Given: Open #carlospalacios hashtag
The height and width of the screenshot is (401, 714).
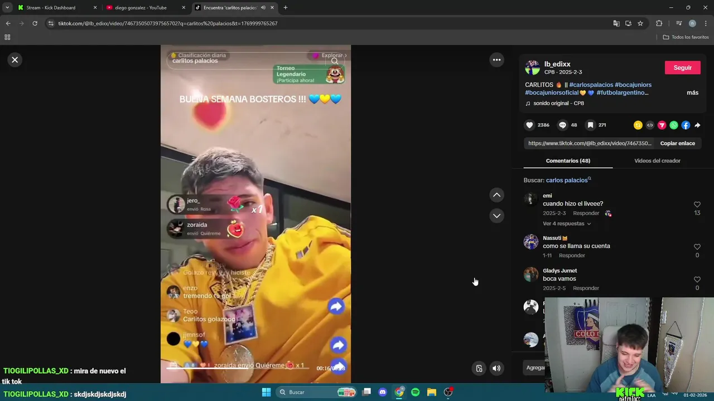Looking at the screenshot, I should [591, 85].
